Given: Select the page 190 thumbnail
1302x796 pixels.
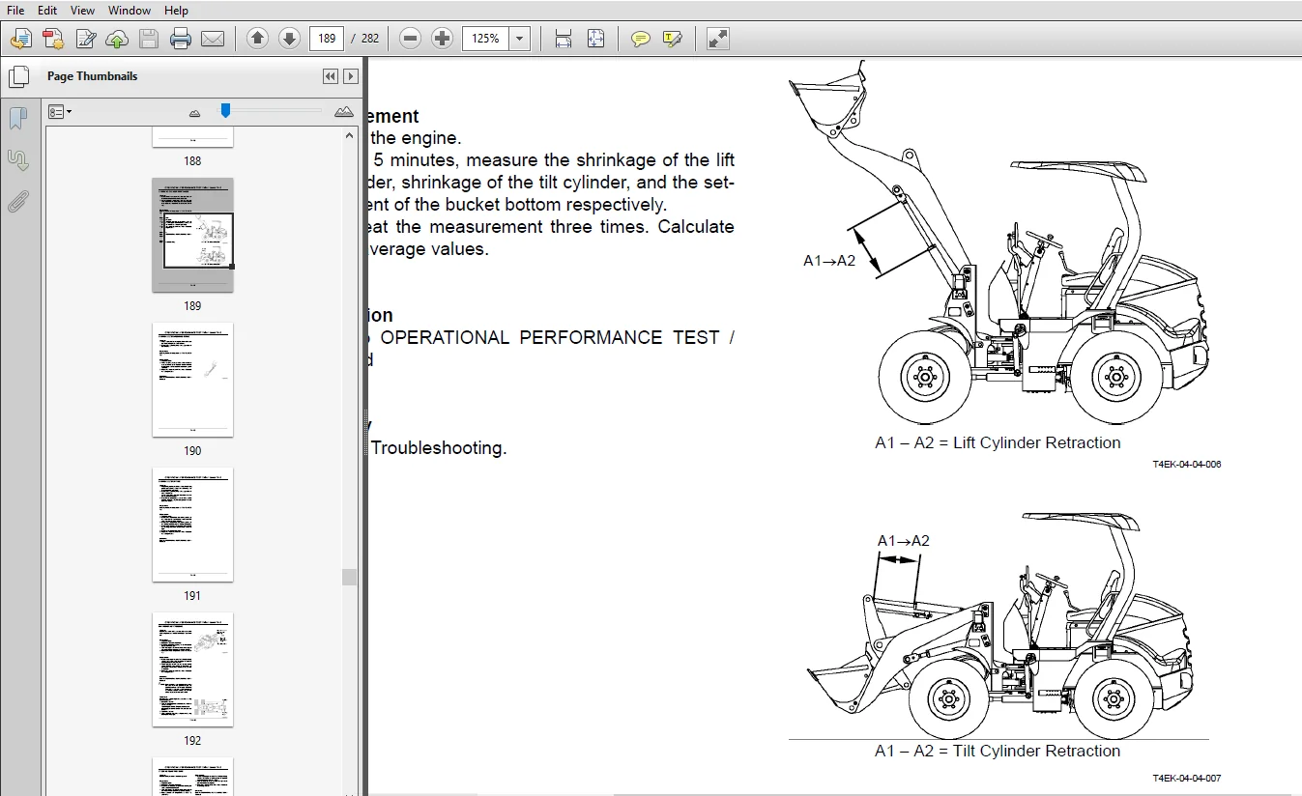Looking at the screenshot, I should (192, 380).
